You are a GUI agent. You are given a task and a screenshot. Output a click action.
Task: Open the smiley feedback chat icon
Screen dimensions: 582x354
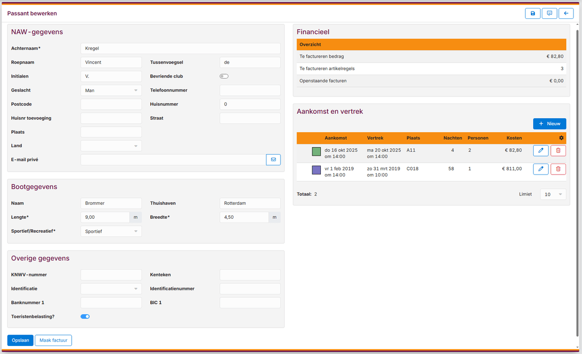click(549, 13)
